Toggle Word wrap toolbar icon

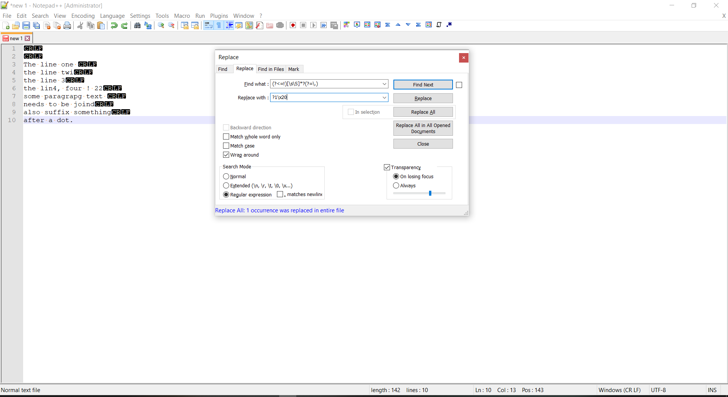(208, 25)
